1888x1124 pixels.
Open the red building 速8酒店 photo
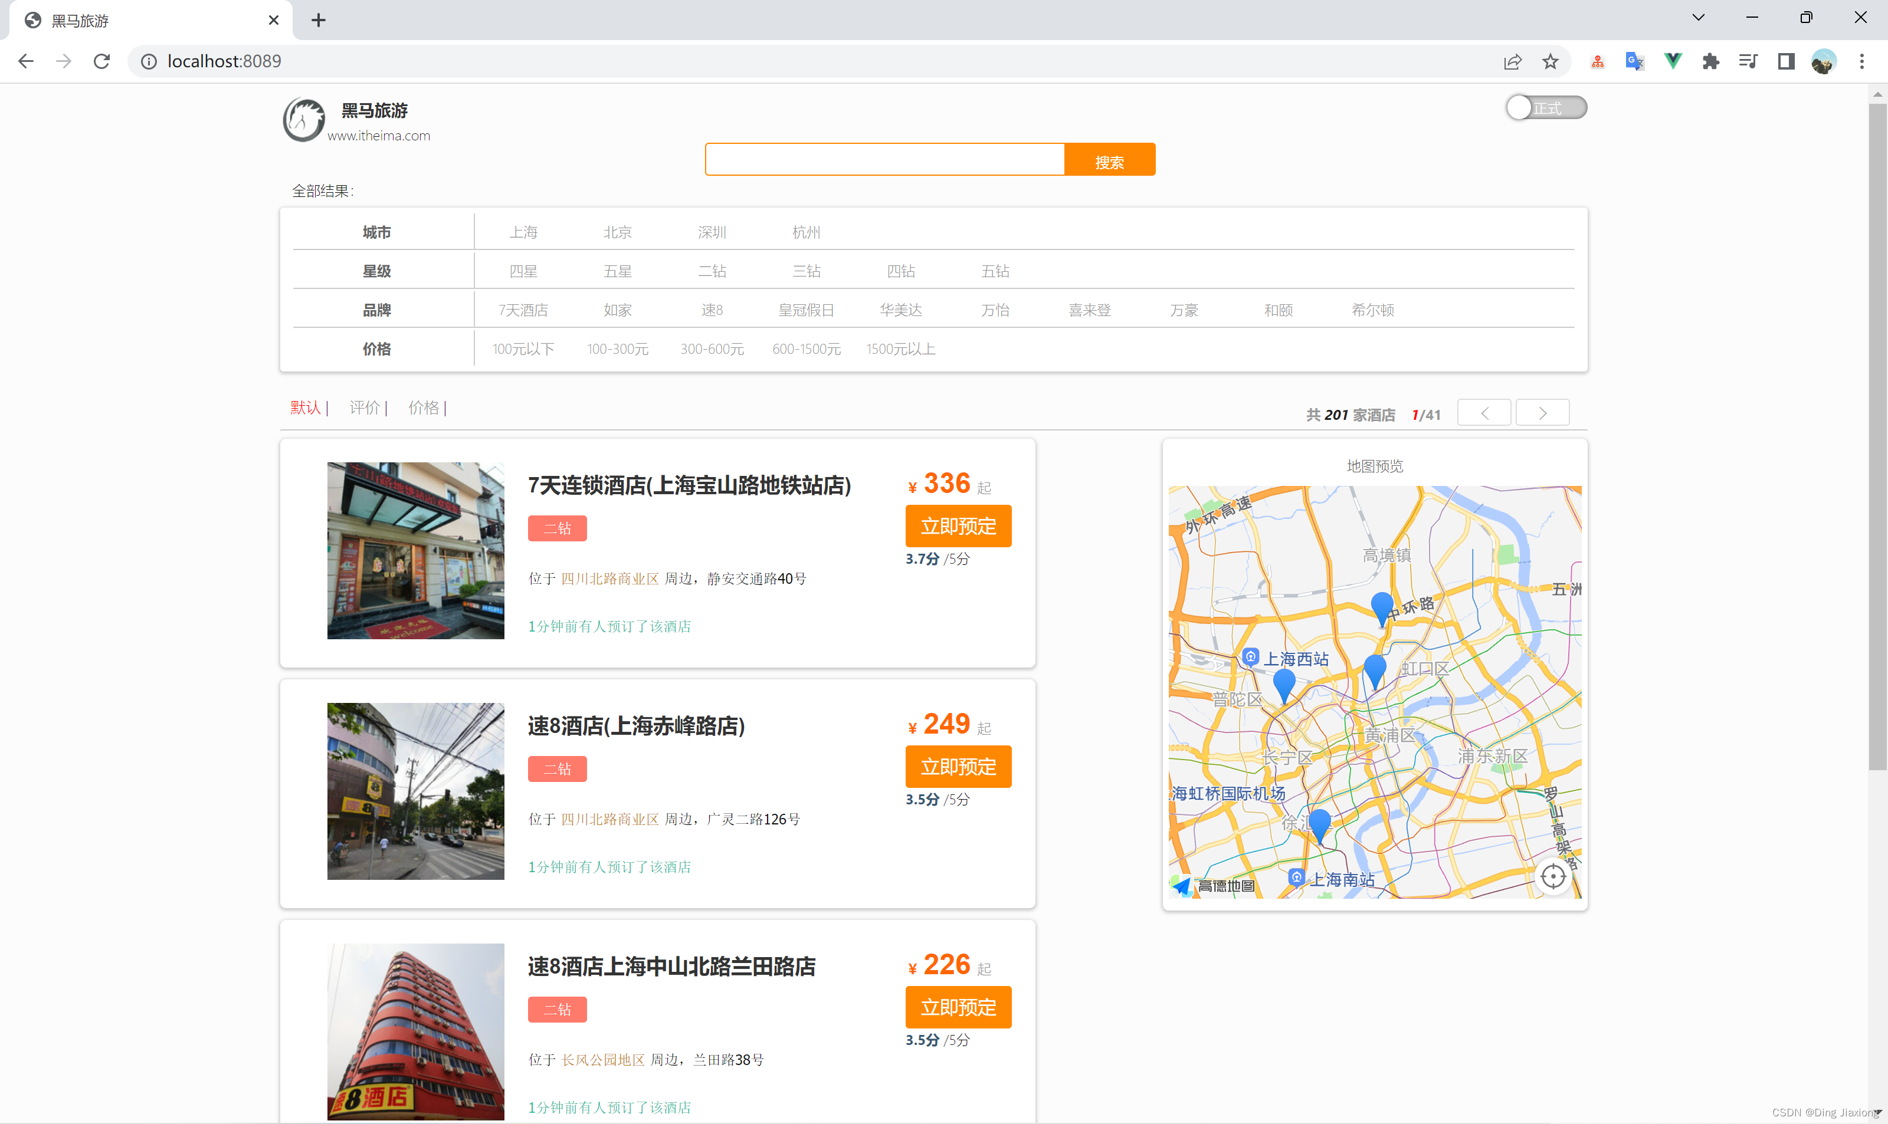(x=415, y=1031)
